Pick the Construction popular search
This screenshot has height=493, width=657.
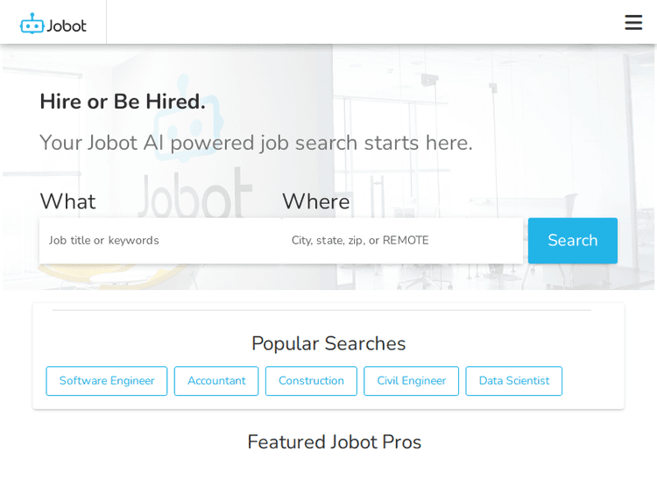[x=311, y=381]
